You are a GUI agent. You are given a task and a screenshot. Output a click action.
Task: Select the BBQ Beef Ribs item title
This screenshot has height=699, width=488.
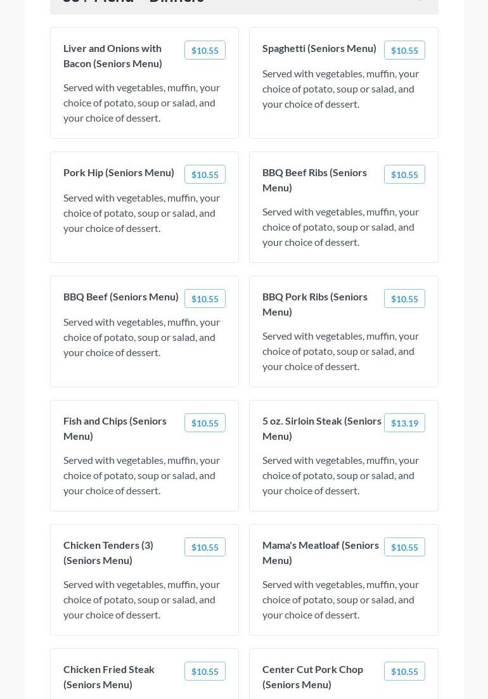click(314, 180)
